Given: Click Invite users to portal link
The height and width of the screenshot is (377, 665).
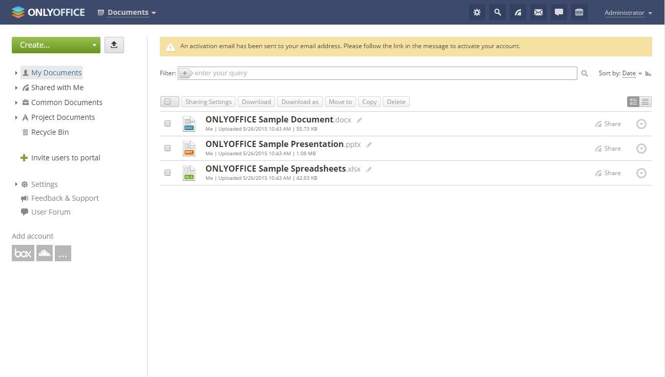Looking at the screenshot, I should click(x=66, y=158).
